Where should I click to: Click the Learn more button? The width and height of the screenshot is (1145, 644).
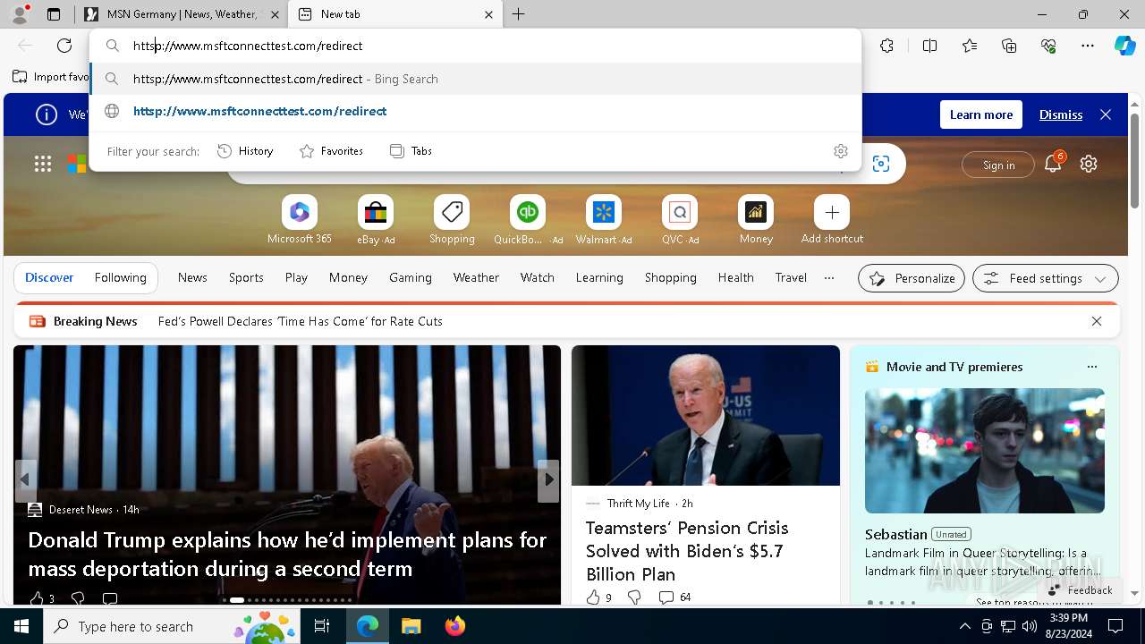pos(981,114)
